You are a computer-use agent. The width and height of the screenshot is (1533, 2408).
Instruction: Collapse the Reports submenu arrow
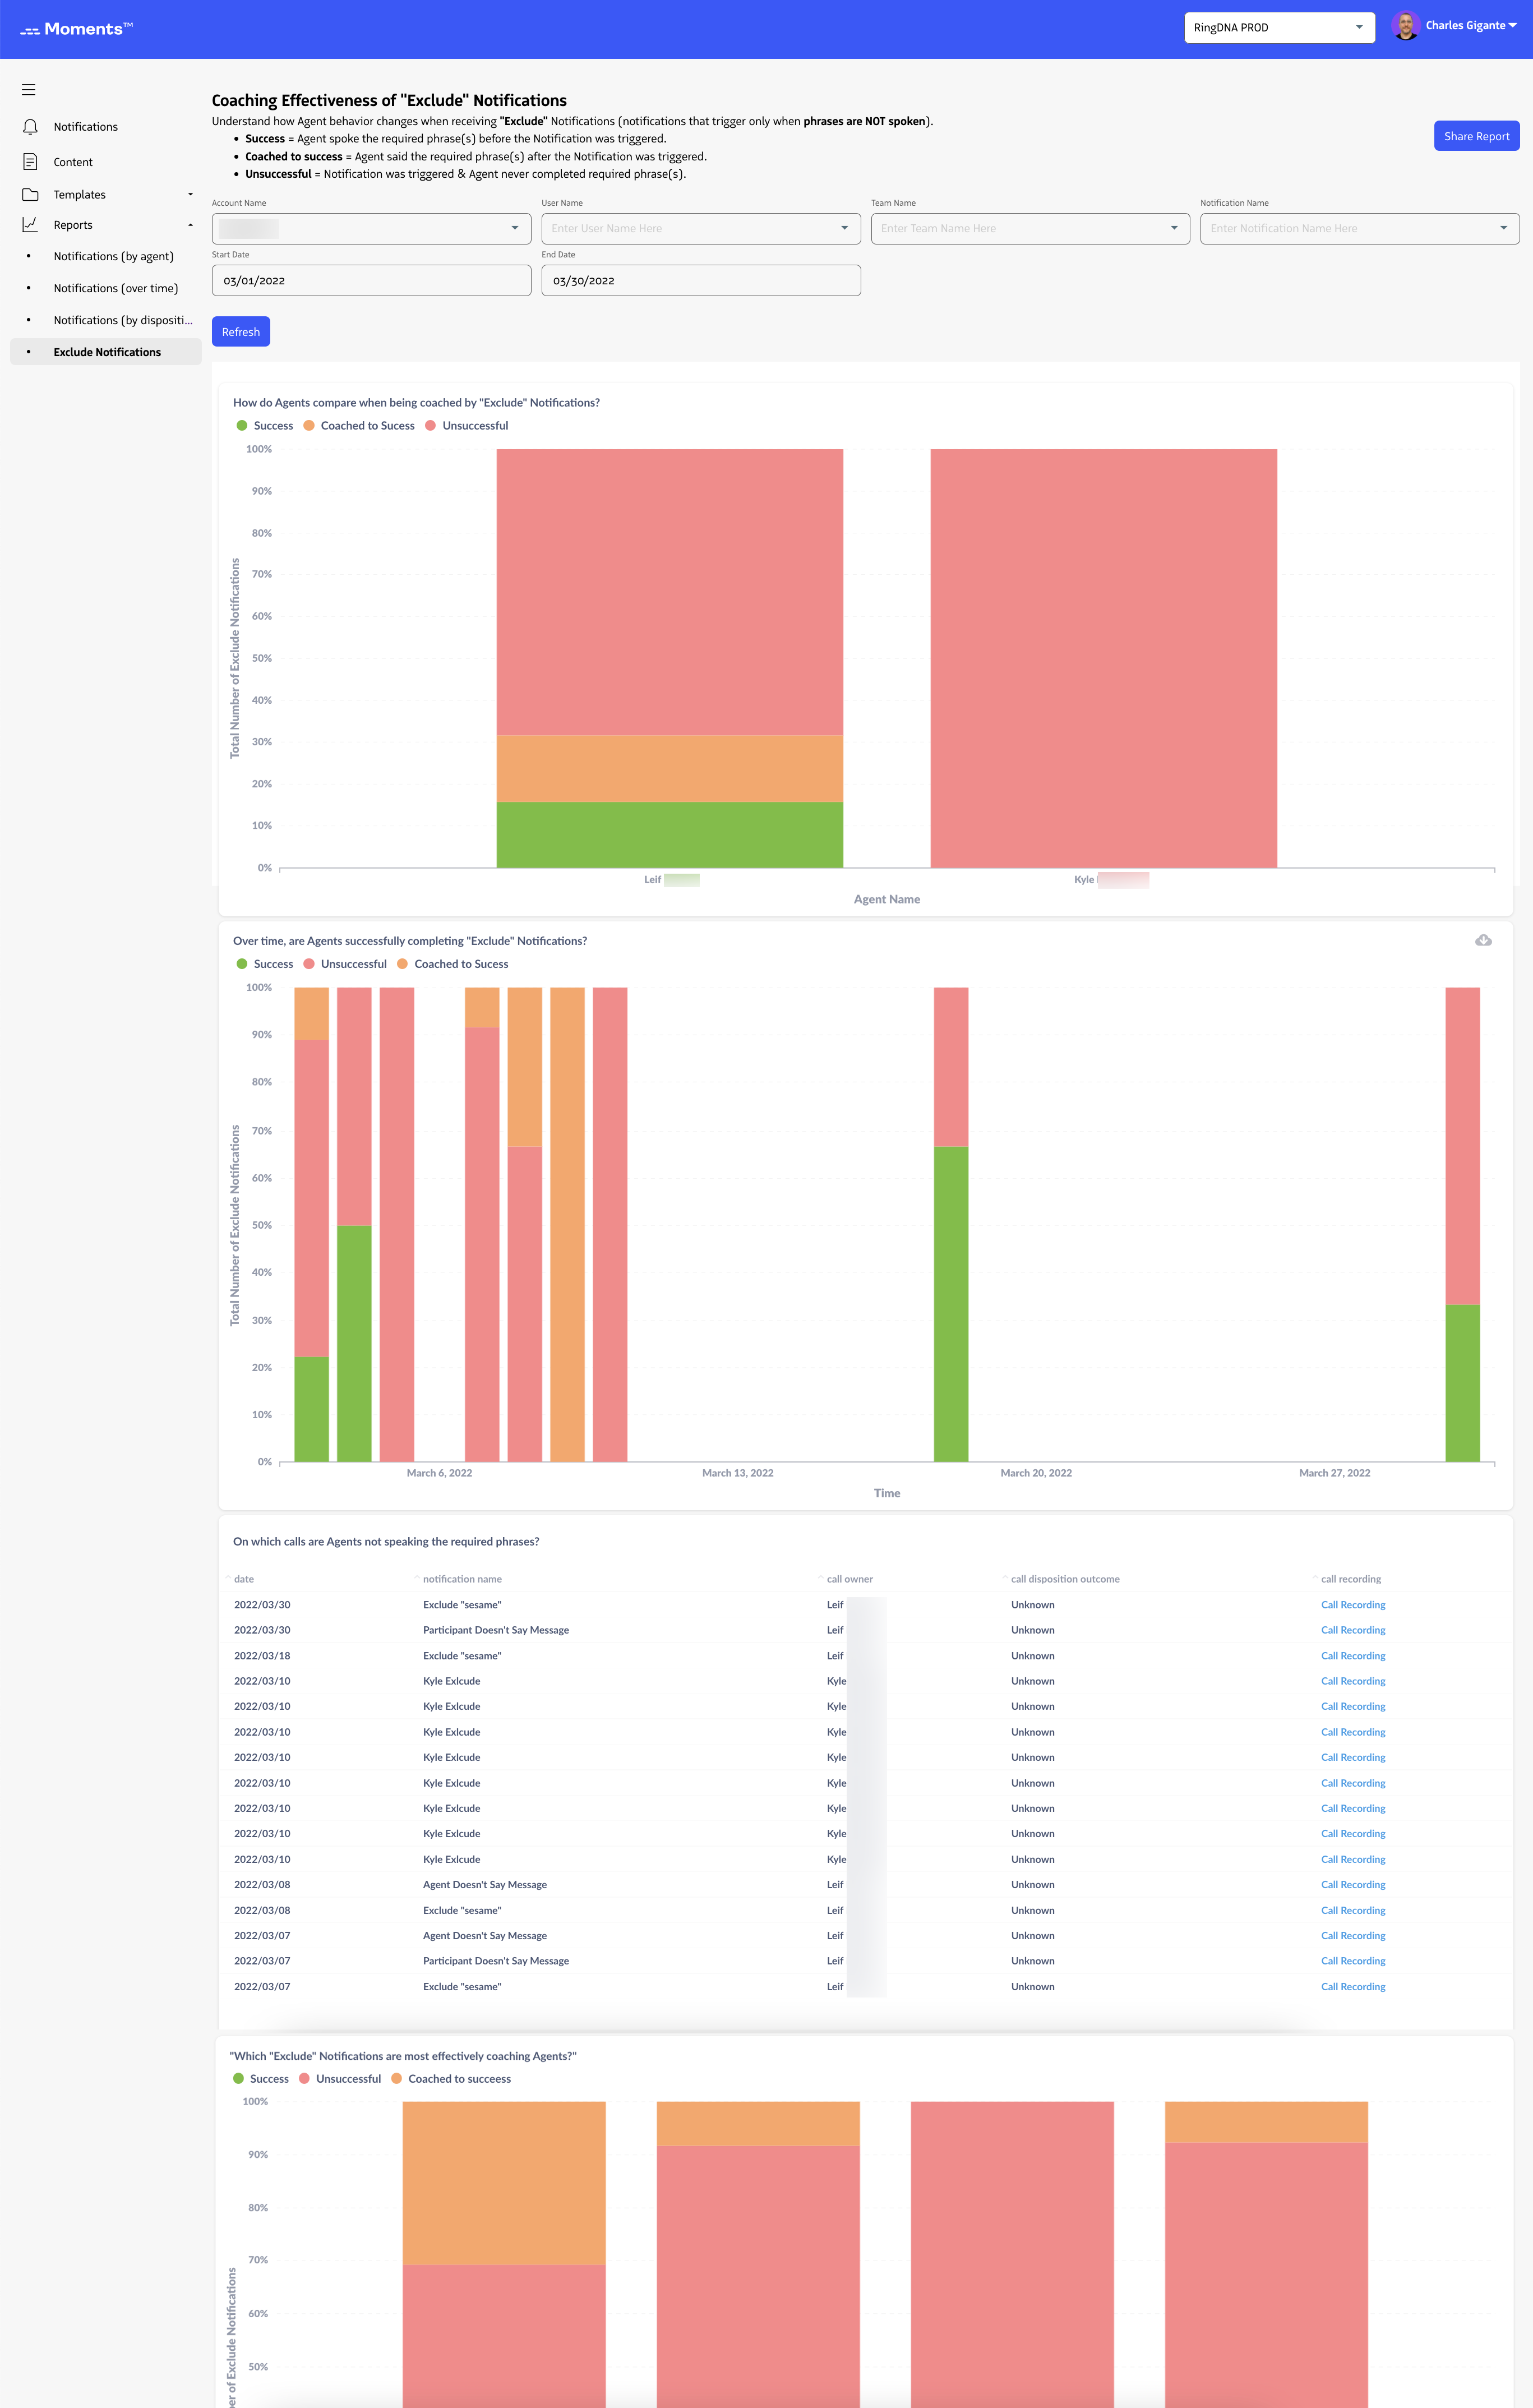[190, 225]
